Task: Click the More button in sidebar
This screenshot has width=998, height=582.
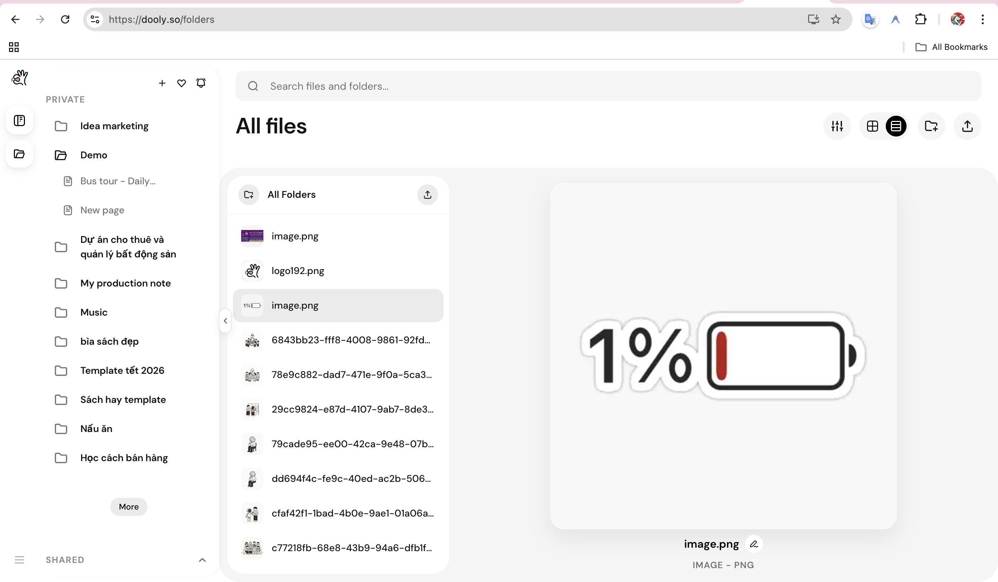Action: [129, 506]
